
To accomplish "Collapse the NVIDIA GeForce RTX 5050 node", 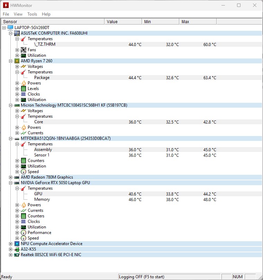I will tap(10, 183).
